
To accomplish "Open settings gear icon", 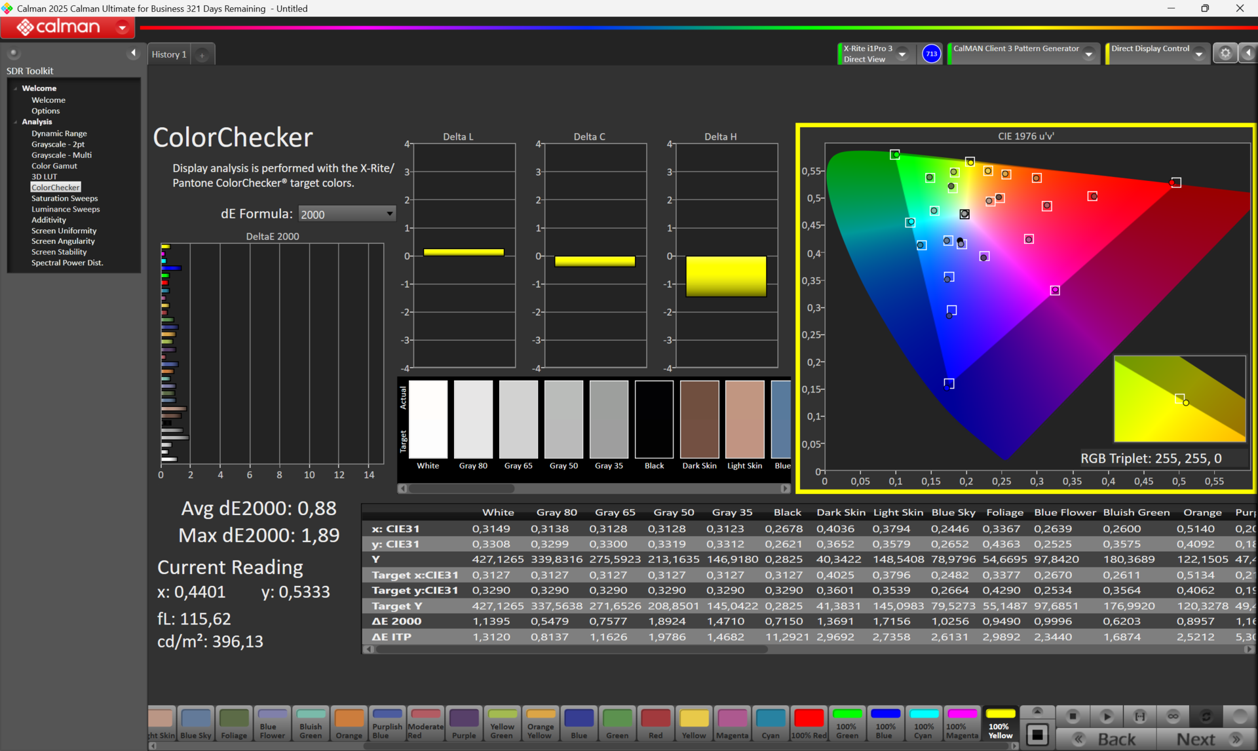I will tap(1225, 54).
